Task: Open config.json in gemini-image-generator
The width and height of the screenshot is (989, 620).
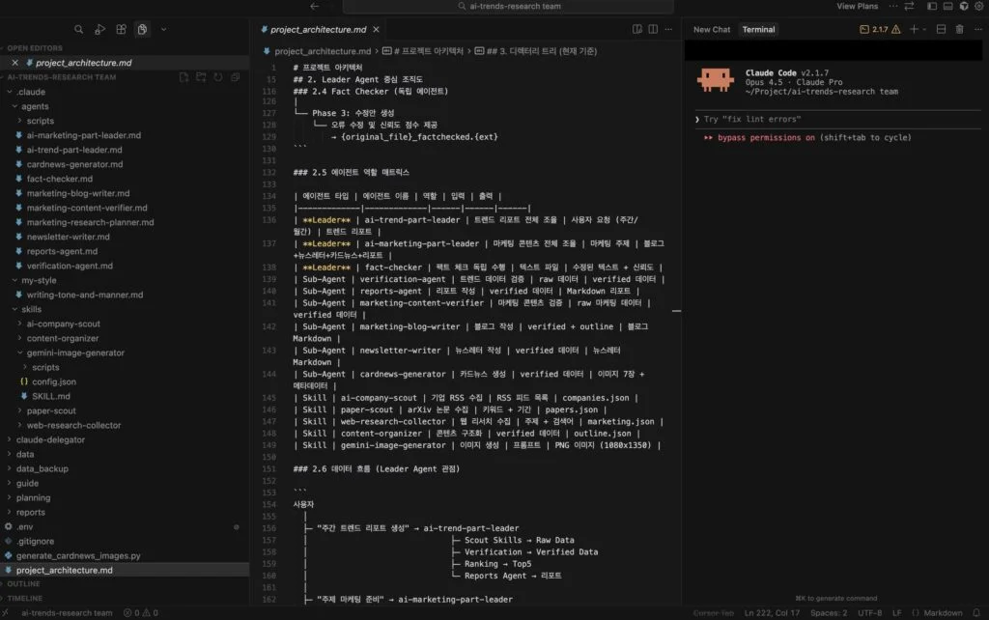Action: click(54, 382)
